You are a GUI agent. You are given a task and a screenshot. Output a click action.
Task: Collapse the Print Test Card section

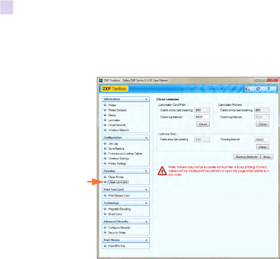pos(146,190)
